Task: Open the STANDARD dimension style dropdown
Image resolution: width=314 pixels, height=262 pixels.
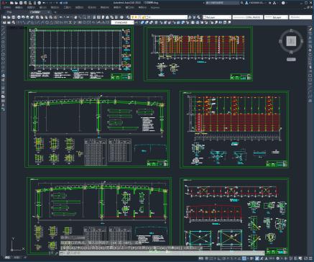Action: pos(123,22)
